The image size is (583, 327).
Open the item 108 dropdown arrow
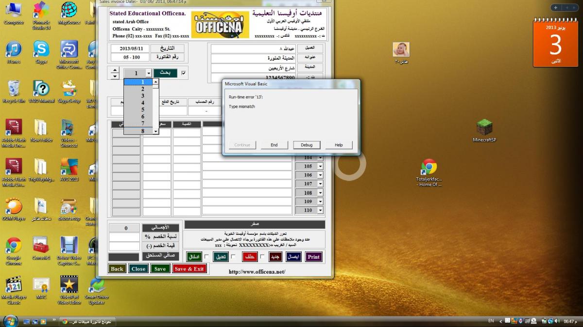[x=320, y=193]
